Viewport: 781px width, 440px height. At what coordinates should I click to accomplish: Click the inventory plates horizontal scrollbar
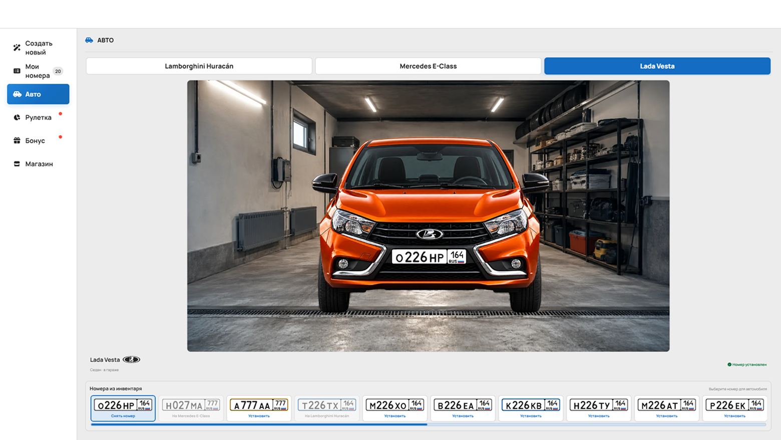point(428,424)
